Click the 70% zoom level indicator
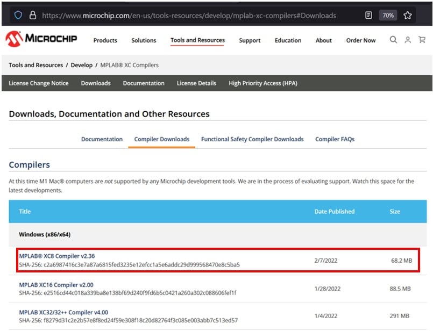The width and height of the screenshot is (433, 331). pos(388,15)
